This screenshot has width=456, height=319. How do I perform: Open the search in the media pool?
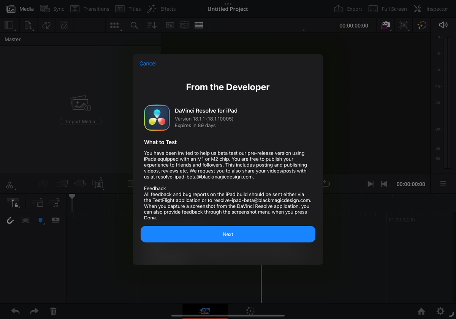[134, 25]
